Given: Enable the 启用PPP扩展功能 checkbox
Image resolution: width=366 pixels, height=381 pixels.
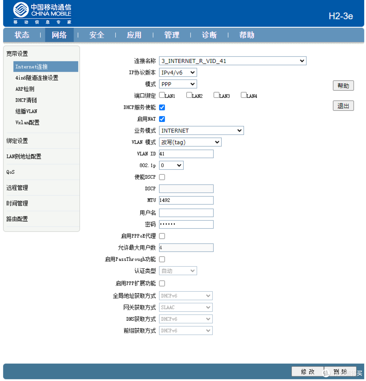Looking at the screenshot, I should (162, 283).
